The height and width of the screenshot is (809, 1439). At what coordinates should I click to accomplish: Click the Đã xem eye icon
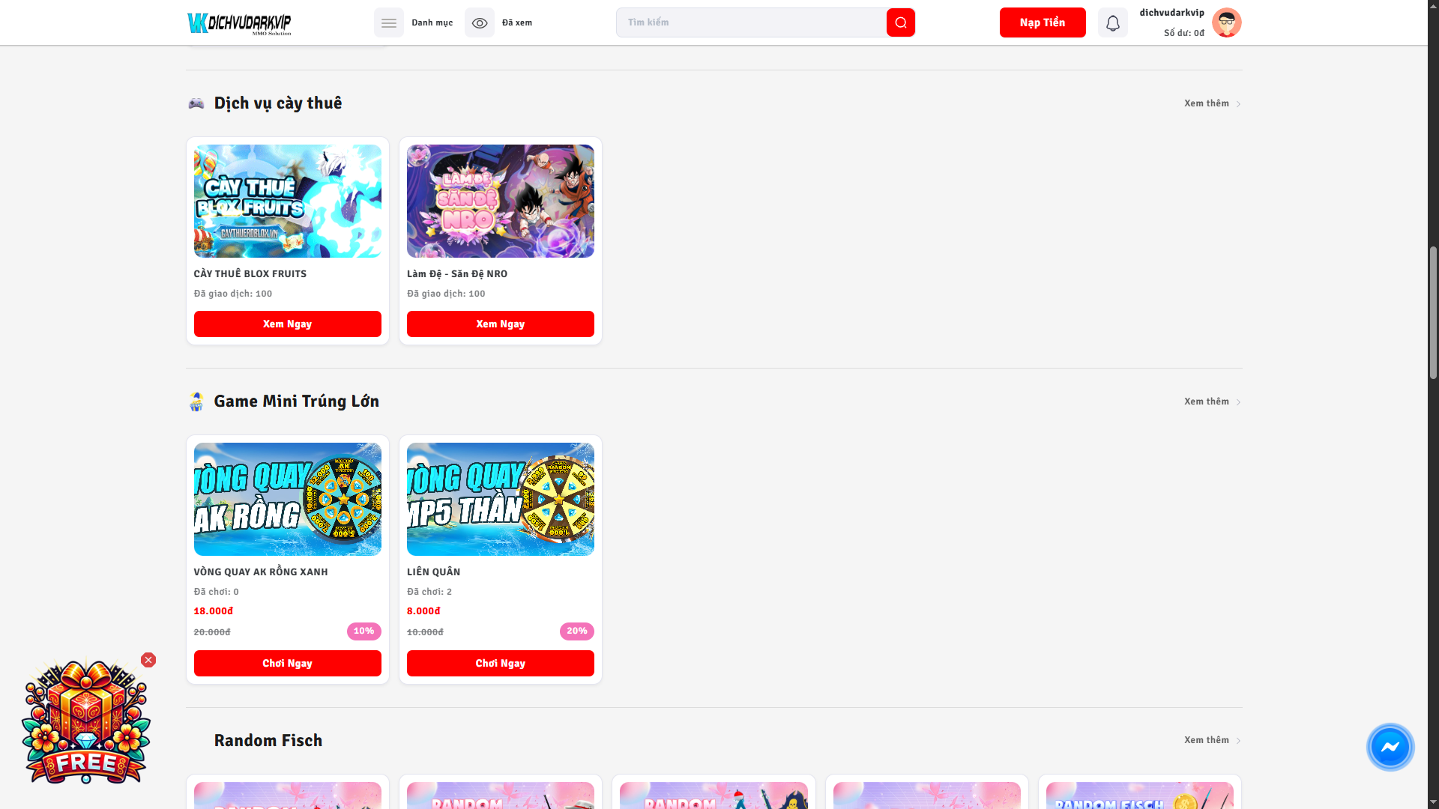(x=479, y=22)
